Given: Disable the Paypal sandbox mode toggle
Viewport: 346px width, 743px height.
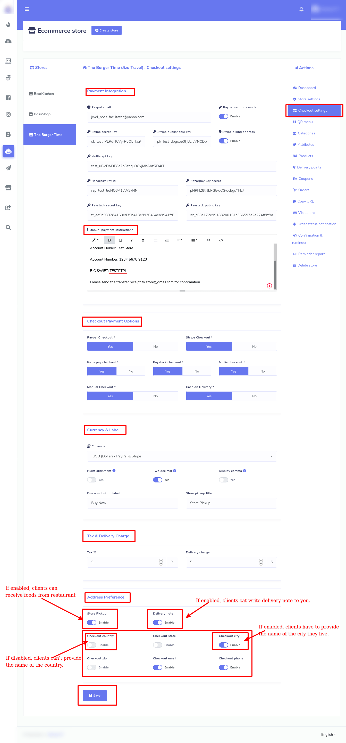Looking at the screenshot, I should coord(223,117).
